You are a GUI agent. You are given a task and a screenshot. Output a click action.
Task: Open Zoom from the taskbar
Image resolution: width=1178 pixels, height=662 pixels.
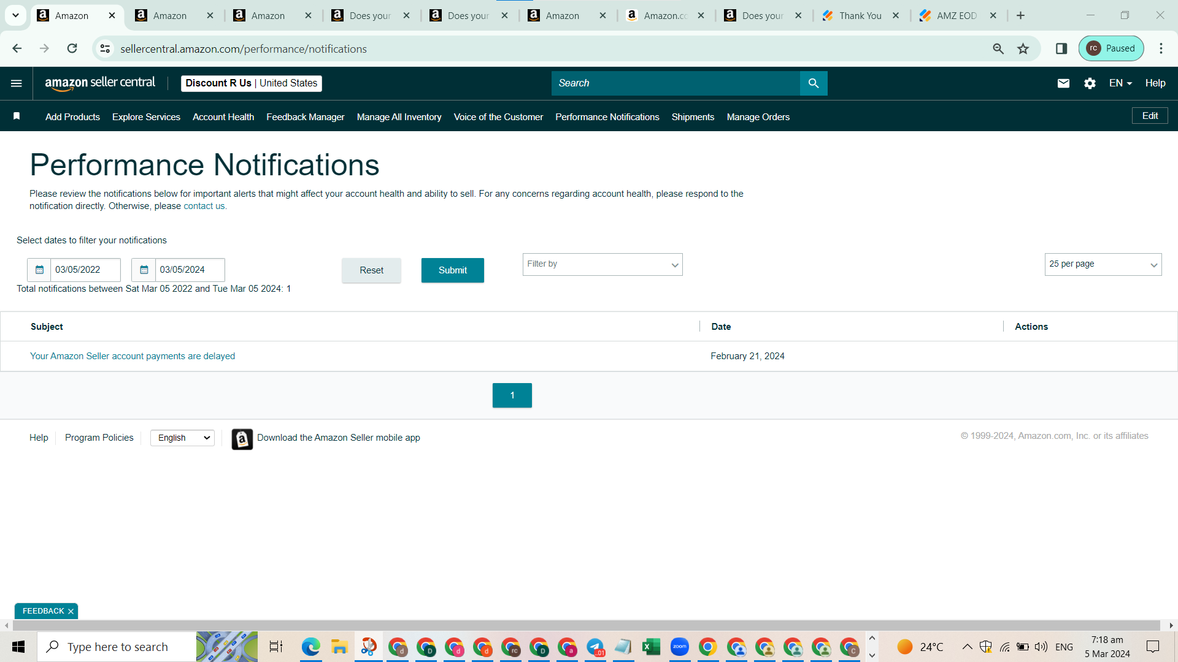[x=680, y=647]
